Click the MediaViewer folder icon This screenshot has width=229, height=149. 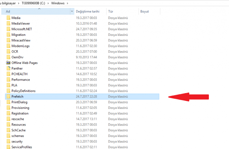click(x=8, y=23)
